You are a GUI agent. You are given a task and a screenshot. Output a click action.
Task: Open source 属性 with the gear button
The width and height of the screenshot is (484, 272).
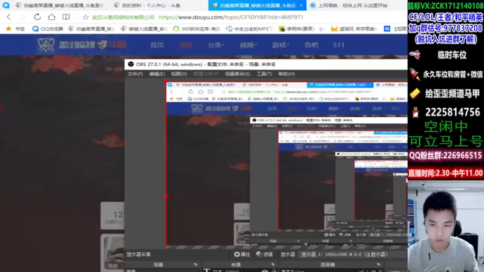pos(242,254)
